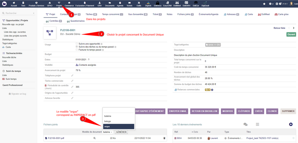
Task: Open the GRH module
Action: click(99, 4)
